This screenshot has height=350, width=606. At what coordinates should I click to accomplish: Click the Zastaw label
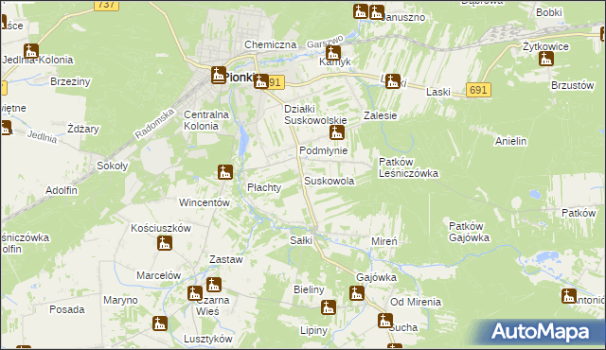(x=226, y=259)
